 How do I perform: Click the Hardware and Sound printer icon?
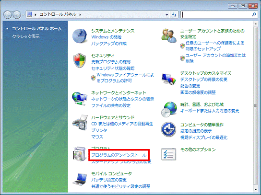tap(80, 123)
